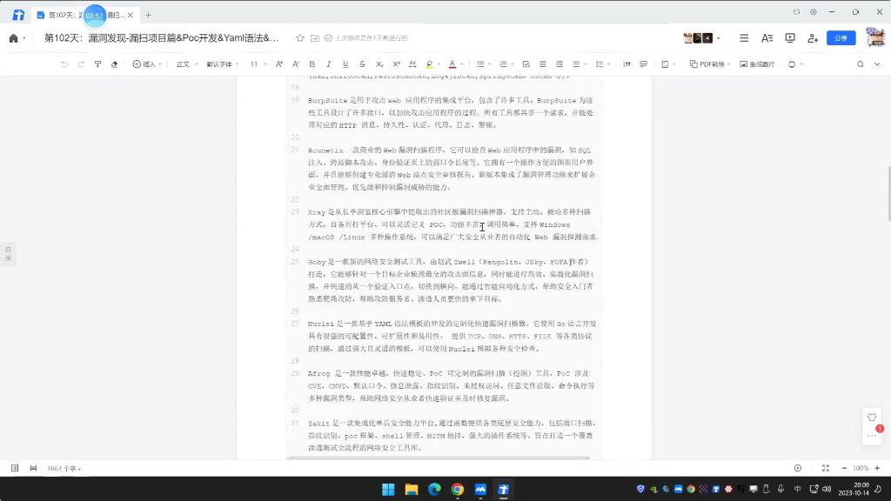
Task: Decrease font size with A- icon
Action: click(x=296, y=64)
